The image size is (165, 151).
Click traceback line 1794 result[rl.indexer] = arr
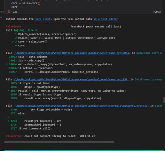pos(34,121)
